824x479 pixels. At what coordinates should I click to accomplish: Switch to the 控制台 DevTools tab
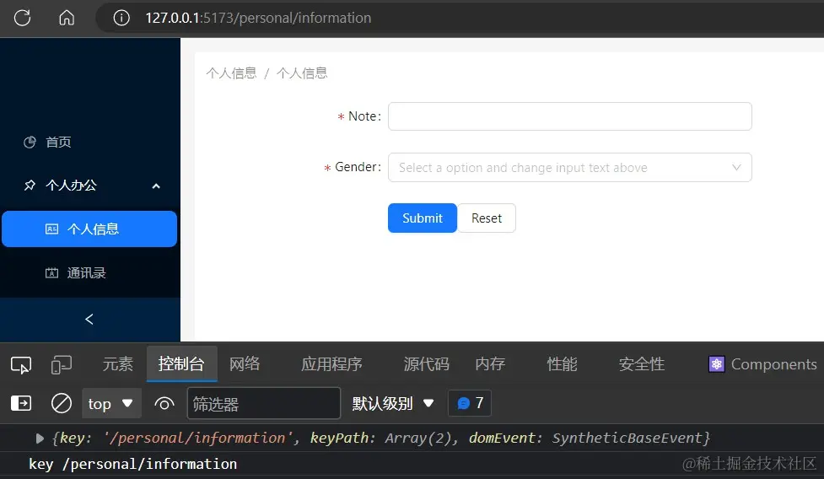(x=181, y=364)
